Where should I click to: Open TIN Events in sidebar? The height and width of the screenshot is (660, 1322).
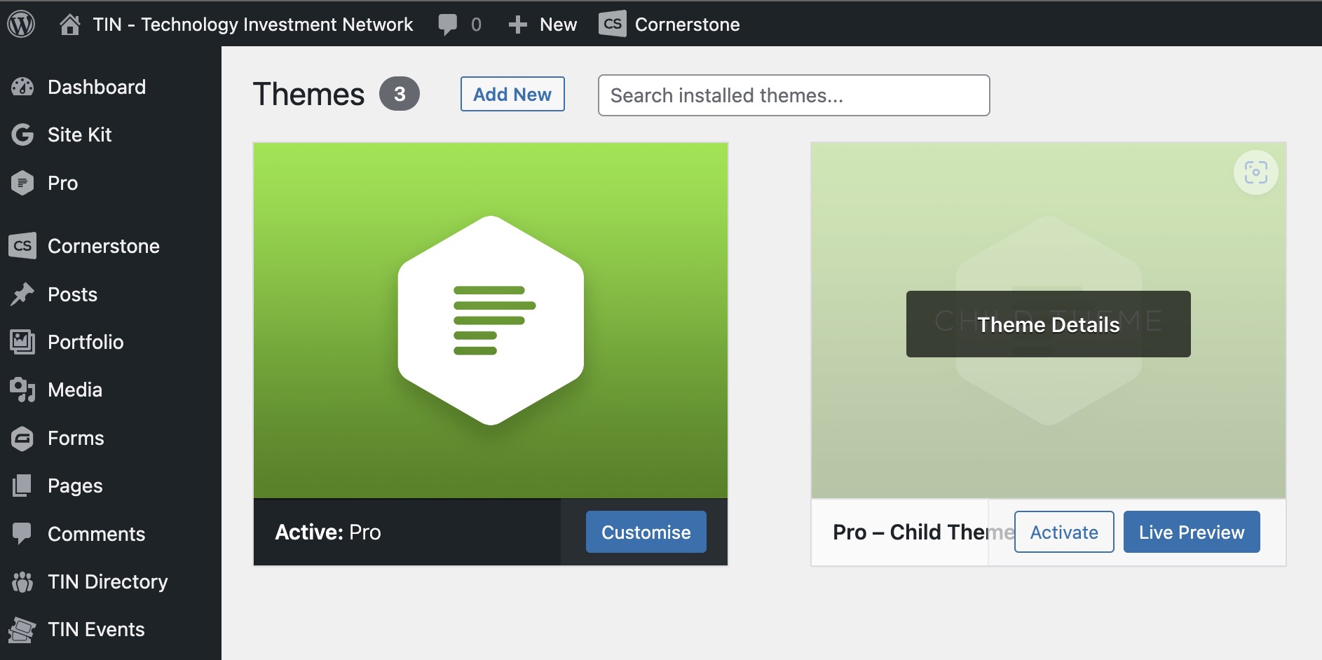pyautogui.click(x=96, y=629)
